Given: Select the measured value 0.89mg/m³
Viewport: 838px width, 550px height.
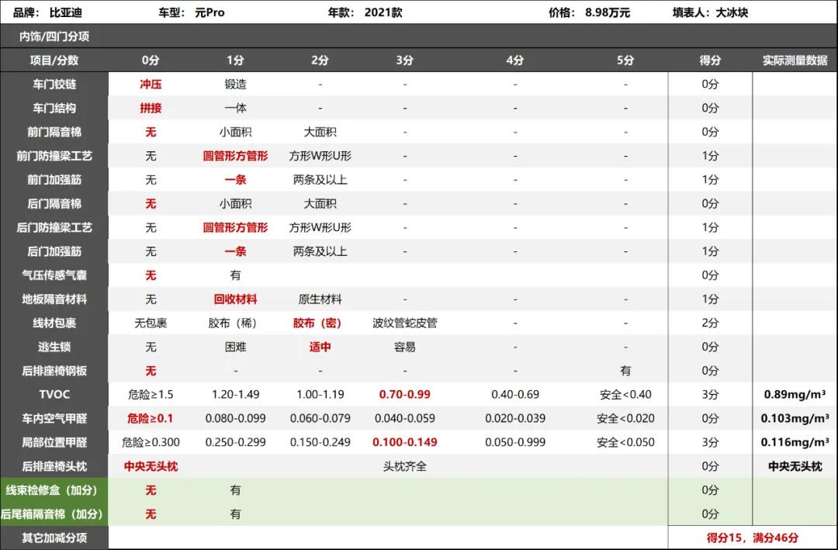Looking at the screenshot, I should pos(793,395).
